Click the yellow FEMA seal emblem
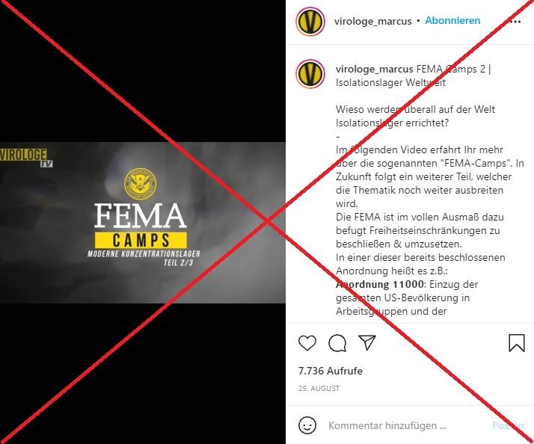 pyautogui.click(x=140, y=184)
